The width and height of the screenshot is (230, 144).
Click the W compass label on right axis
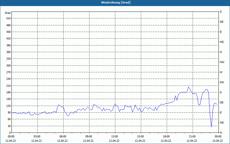tap(221, 72)
